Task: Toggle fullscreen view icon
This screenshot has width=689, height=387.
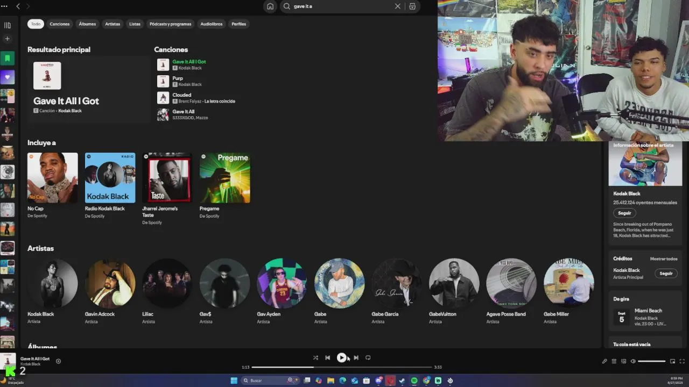Action: 682,361
